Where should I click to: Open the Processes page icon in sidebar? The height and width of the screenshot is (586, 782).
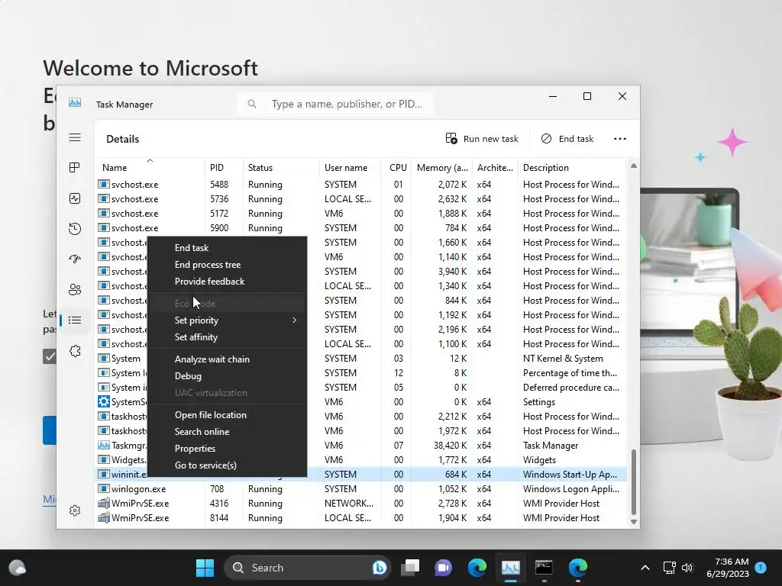(75, 167)
